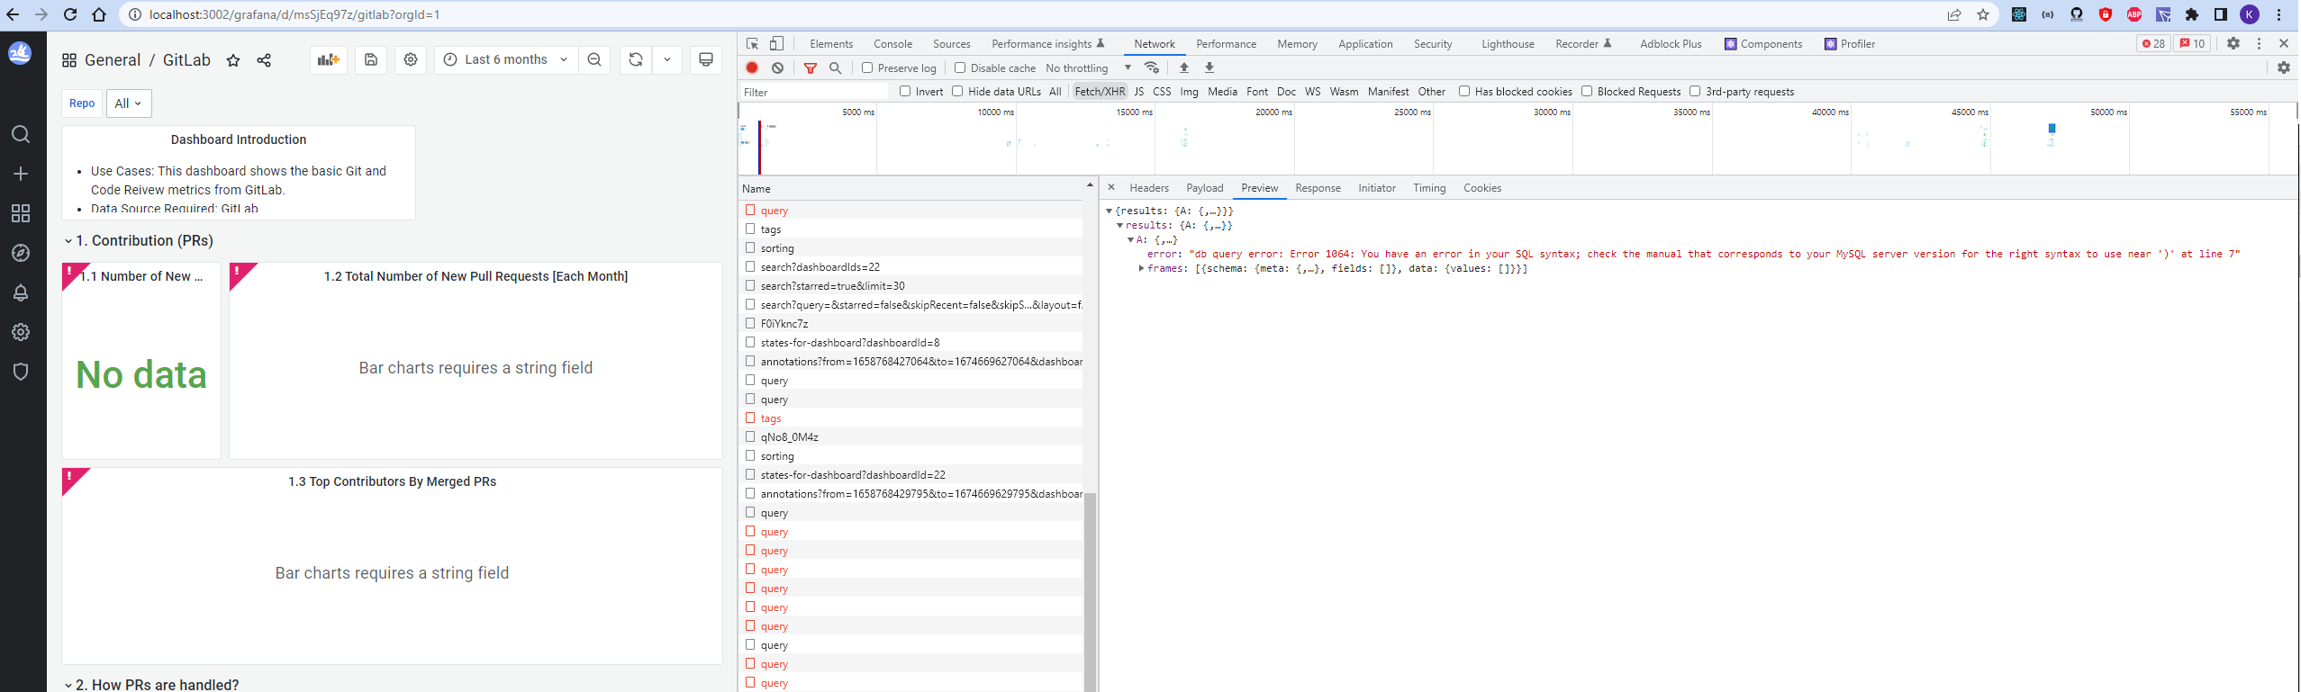Open Network panel settings gear
Viewport: 2301px width, 692px height.
2284,67
